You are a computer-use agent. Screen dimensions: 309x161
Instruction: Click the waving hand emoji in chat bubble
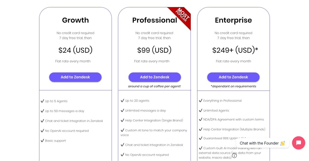click(282, 143)
